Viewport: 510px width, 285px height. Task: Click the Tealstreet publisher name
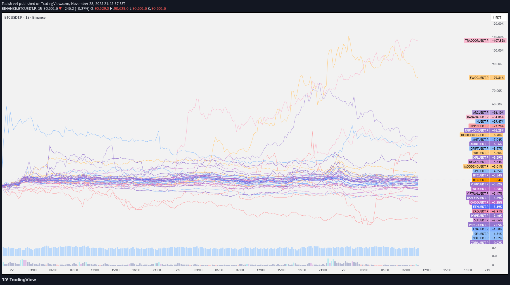click(x=10, y=3)
